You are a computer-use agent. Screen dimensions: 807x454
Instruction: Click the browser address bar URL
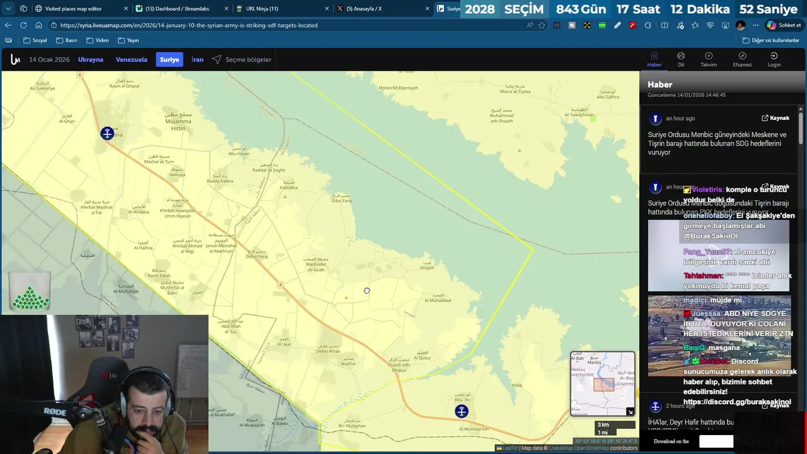(x=189, y=25)
